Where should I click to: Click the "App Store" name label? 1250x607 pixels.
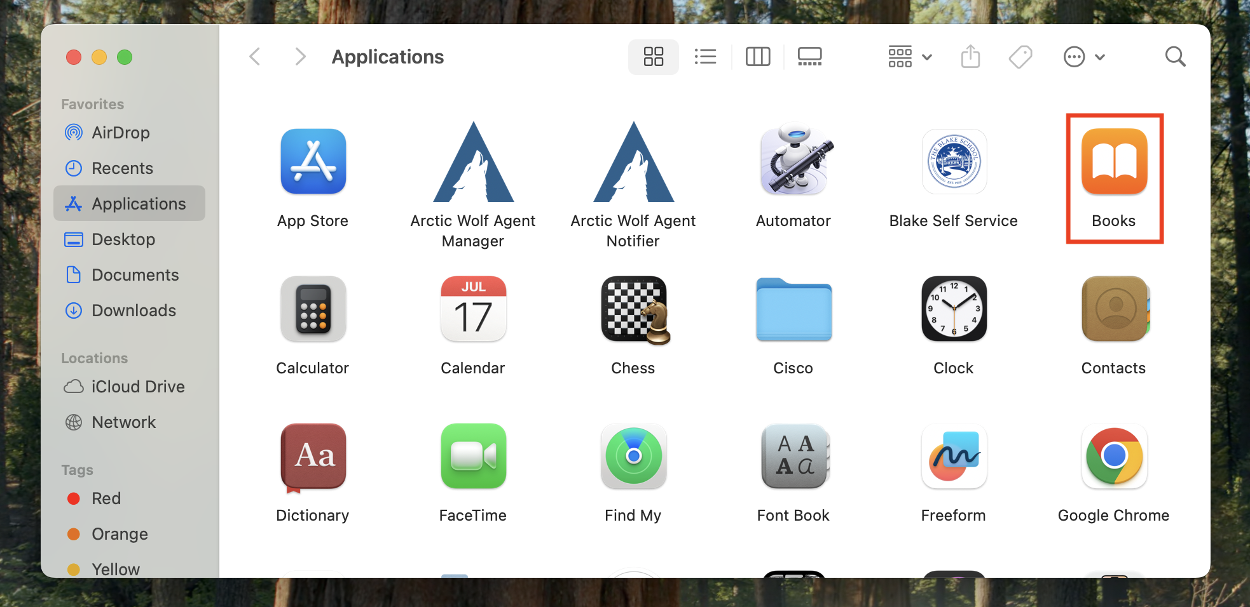[313, 220]
